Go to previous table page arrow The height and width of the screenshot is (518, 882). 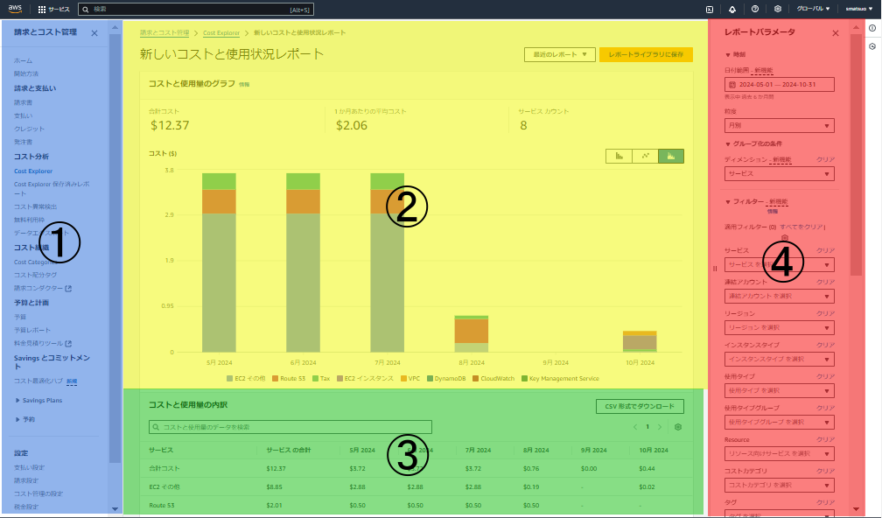tap(635, 427)
